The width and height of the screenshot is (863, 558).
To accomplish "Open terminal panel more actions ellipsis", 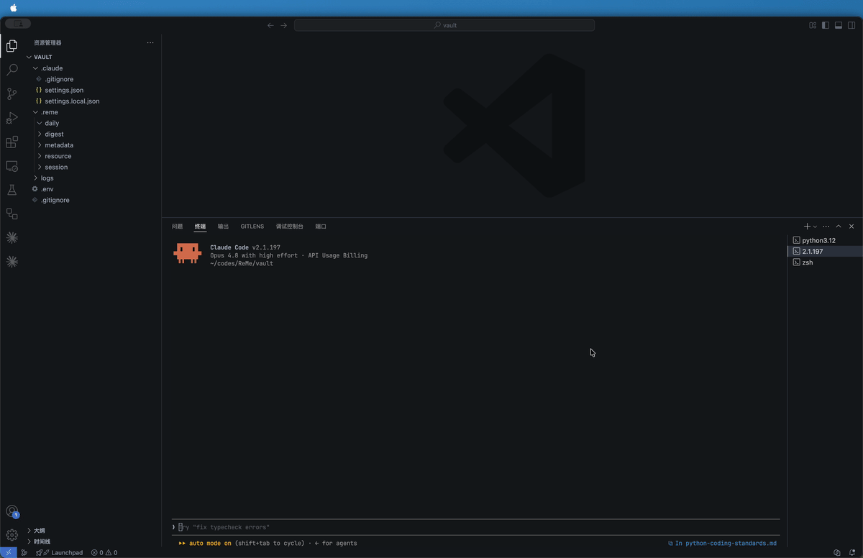I will click(826, 227).
